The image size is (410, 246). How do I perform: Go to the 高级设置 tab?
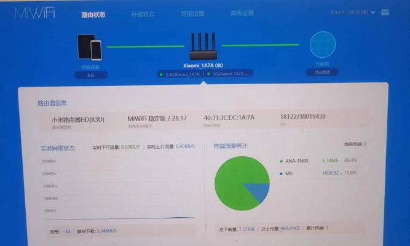click(x=242, y=13)
